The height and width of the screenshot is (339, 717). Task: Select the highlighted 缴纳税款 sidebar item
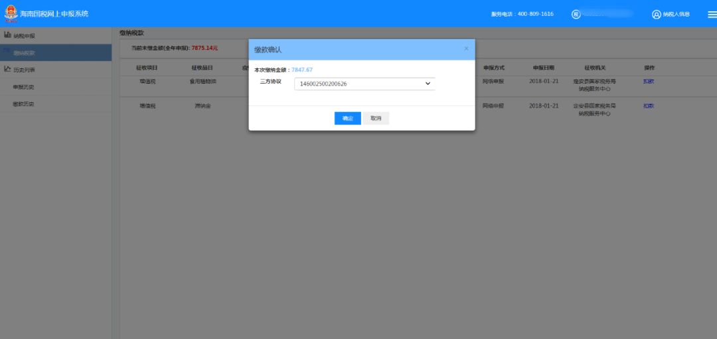click(x=56, y=52)
